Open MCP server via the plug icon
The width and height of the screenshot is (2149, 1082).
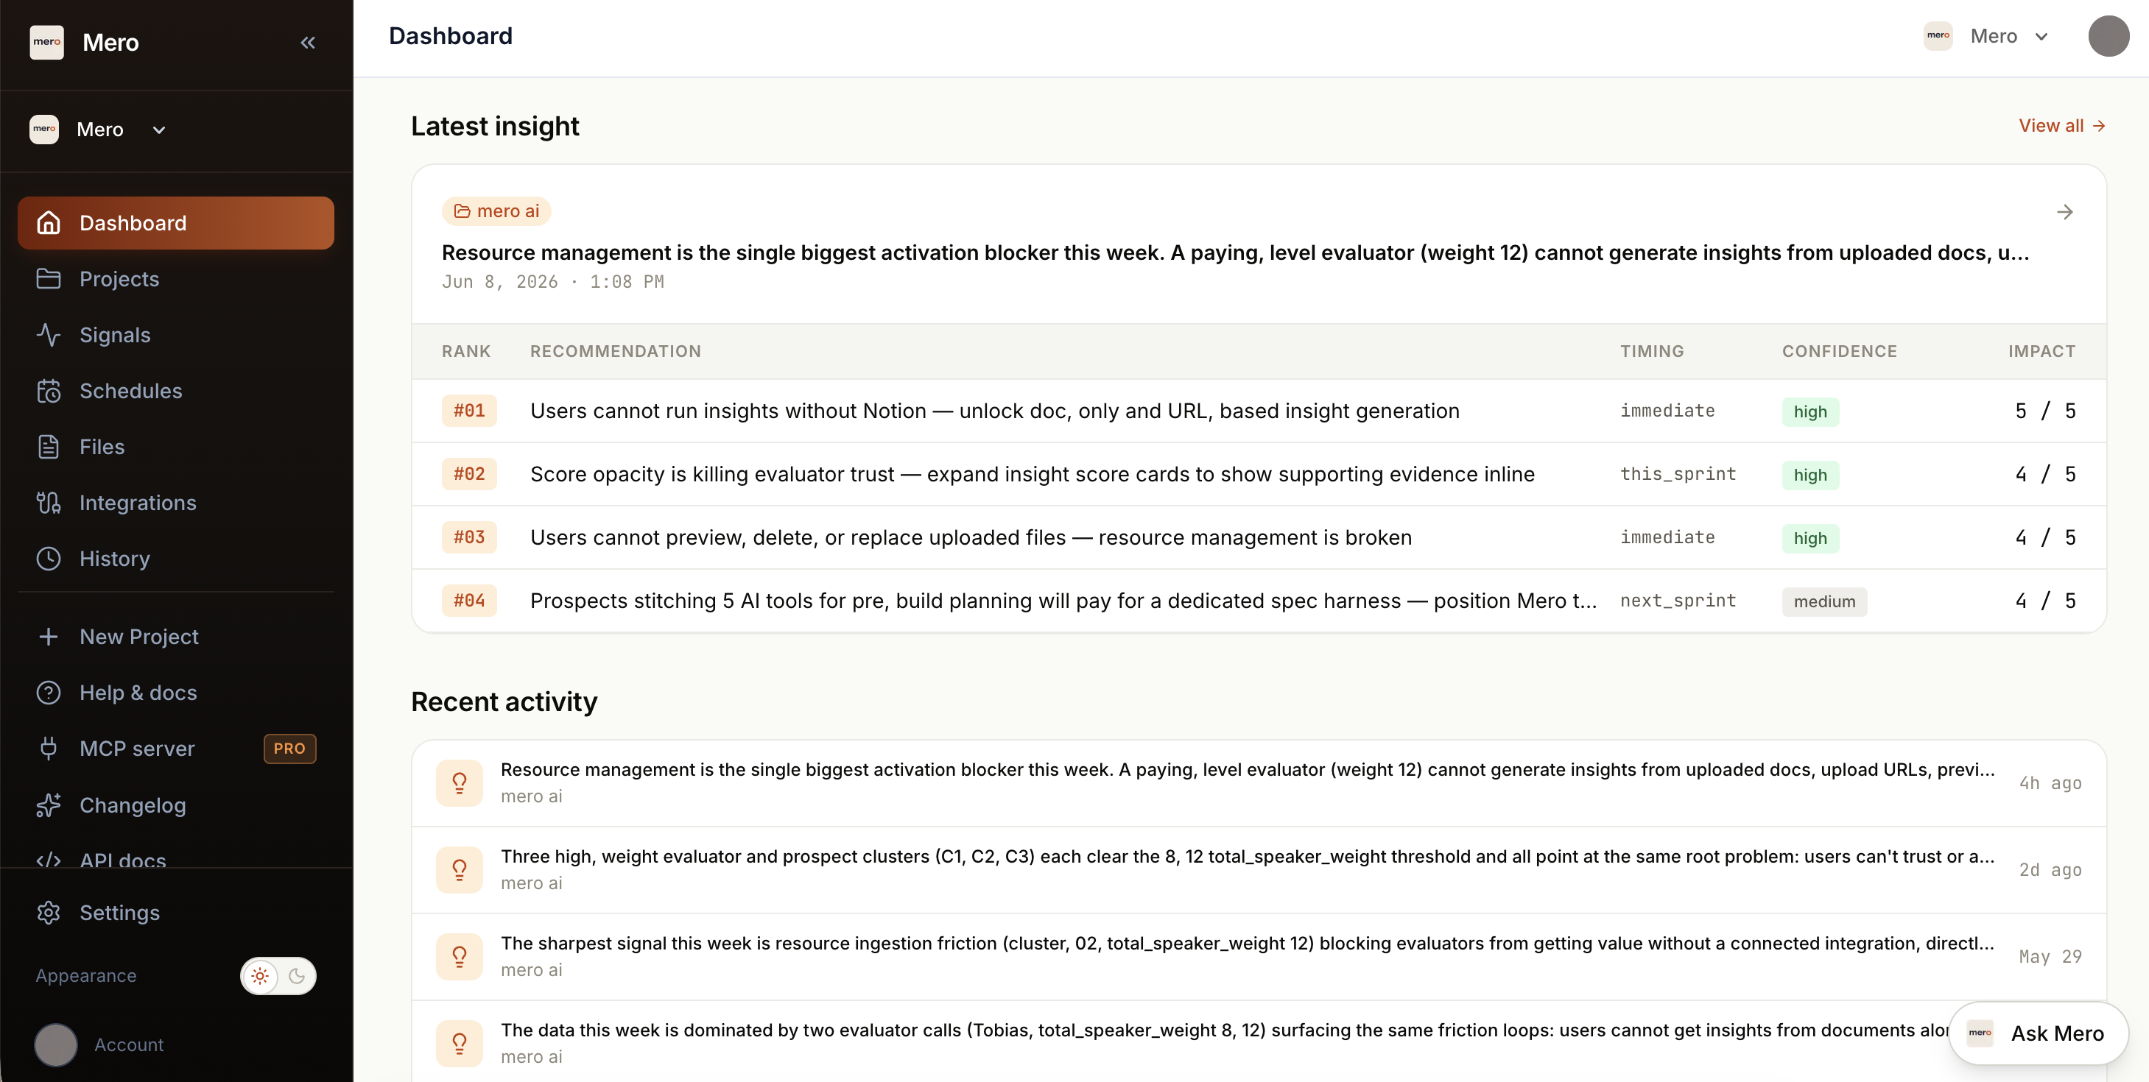click(x=49, y=749)
